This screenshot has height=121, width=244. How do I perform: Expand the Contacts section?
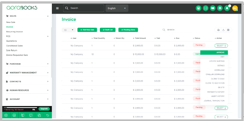pyautogui.click(x=48, y=82)
